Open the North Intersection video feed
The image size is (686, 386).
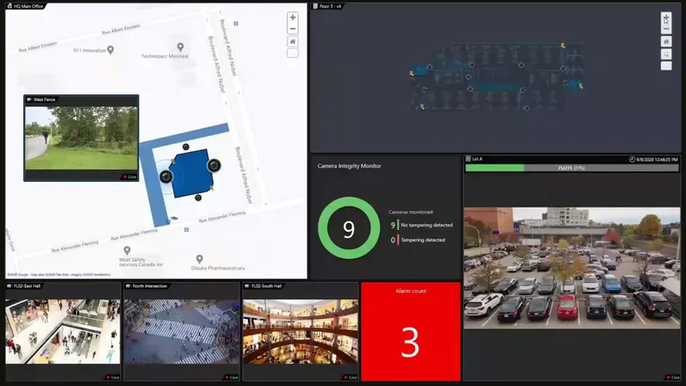click(x=182, y=331)
